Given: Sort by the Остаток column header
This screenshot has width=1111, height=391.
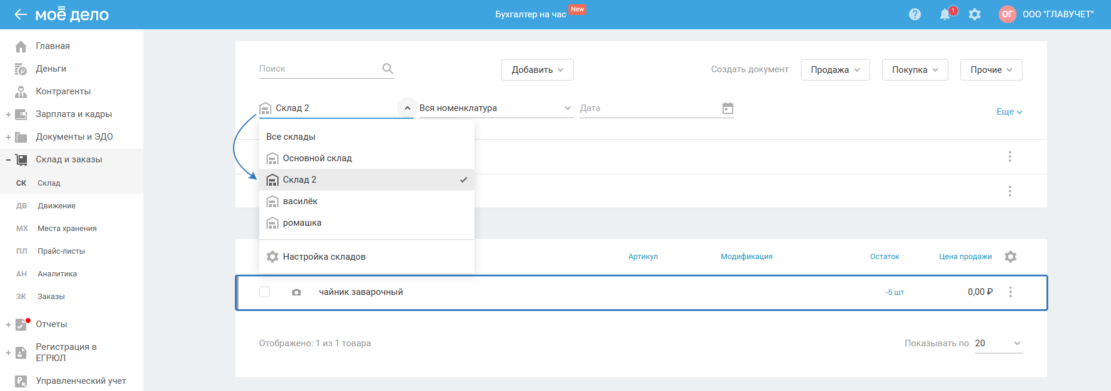Looking at the screenshot, I should 884,257.
